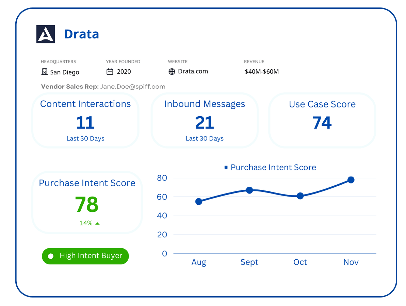406x306 pixels.
Task: Select the San Diego headquarters text
Action: click(x=64, y=72)
